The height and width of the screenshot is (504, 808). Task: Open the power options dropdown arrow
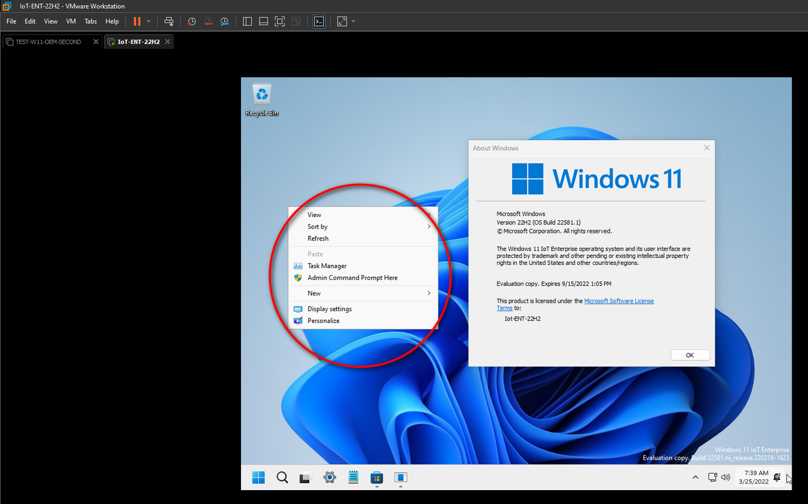[x=148, y=21]
